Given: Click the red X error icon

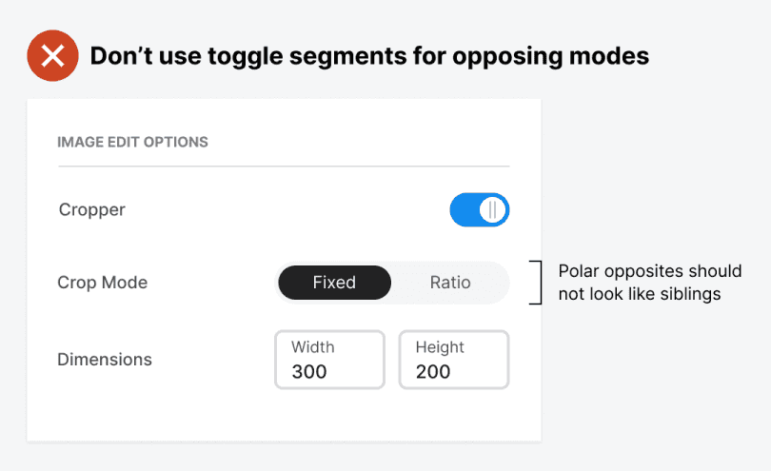Looking at the screenshot, I should coord(53,56).
